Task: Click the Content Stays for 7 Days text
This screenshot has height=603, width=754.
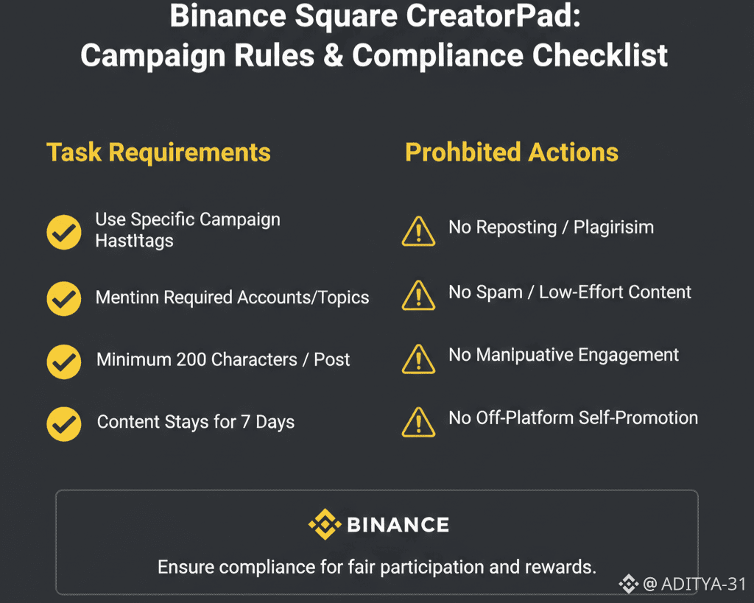Action: pyautogui.click(x=196, y=423)
